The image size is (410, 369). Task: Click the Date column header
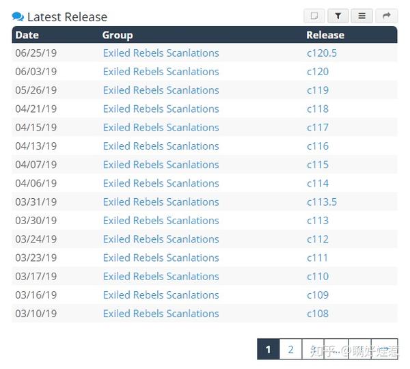coord(27,35)
